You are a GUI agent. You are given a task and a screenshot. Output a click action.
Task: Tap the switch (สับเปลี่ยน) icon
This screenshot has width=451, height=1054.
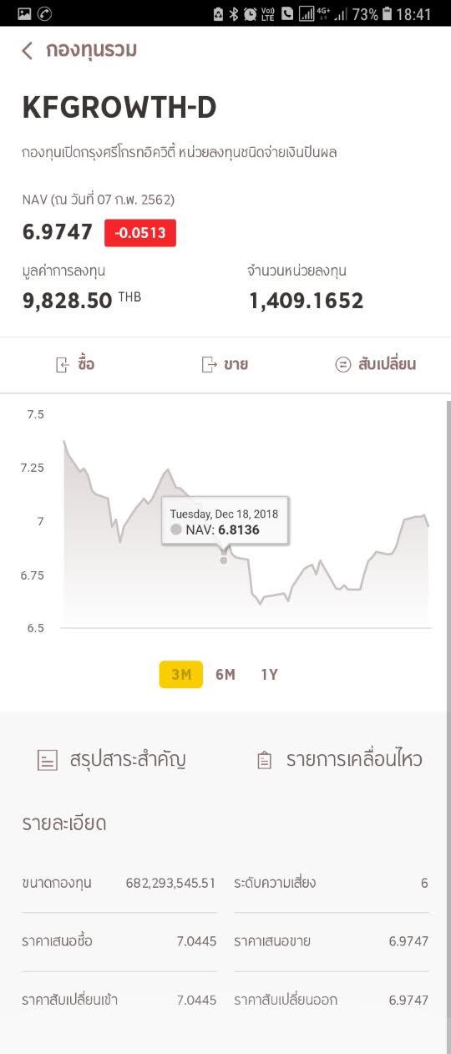point(342,364)
